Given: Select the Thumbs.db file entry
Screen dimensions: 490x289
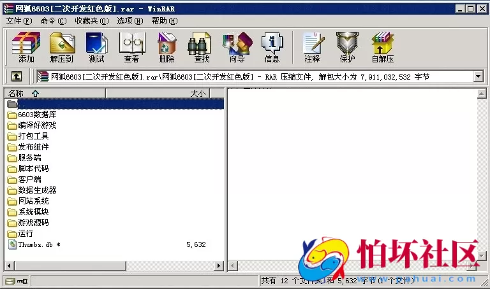Looking at the screenshot, I should pos(35,244).
